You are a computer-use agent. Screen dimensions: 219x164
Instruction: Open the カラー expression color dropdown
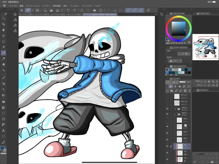point(175,61)
